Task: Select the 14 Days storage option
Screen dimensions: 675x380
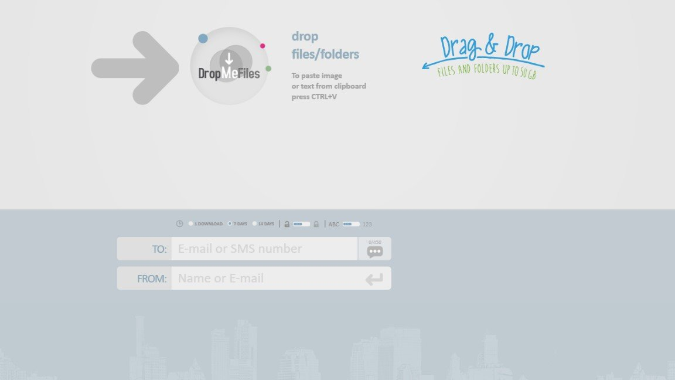Action: (255, 224)
